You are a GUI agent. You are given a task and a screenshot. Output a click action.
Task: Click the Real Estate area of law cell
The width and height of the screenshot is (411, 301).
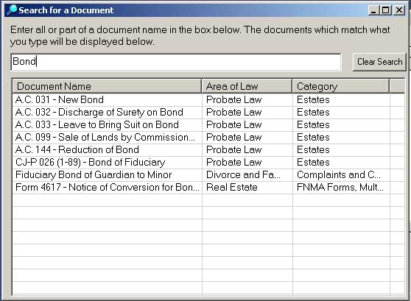pos(247,188)
